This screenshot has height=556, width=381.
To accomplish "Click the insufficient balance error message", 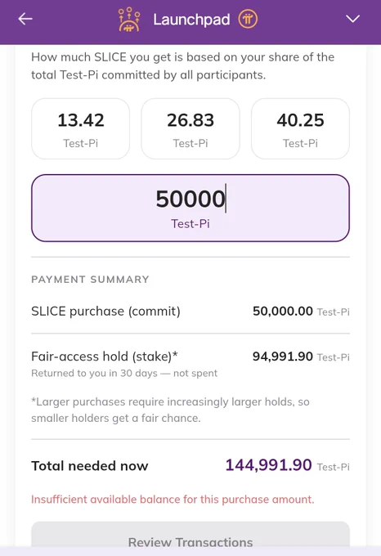I will tap(173, 500).
